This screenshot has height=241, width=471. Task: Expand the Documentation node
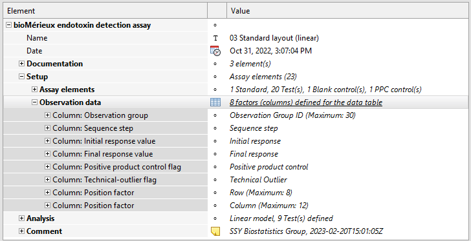(21, 64)
